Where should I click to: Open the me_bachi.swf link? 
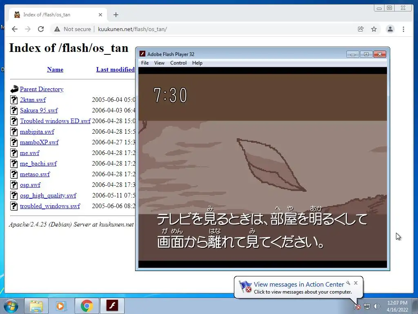pos(38,164)
